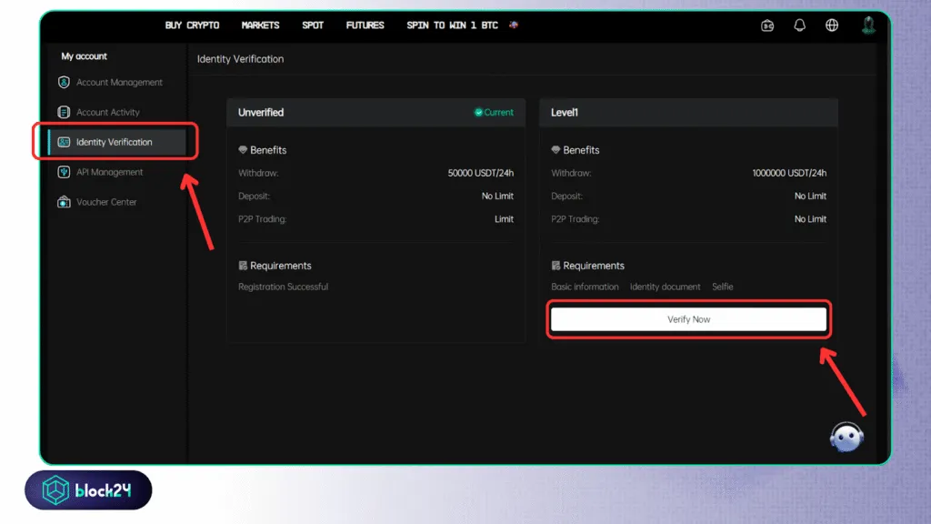931x524 pixels.
Task: Click the wallet icon beside the bell
Action: 767,25
